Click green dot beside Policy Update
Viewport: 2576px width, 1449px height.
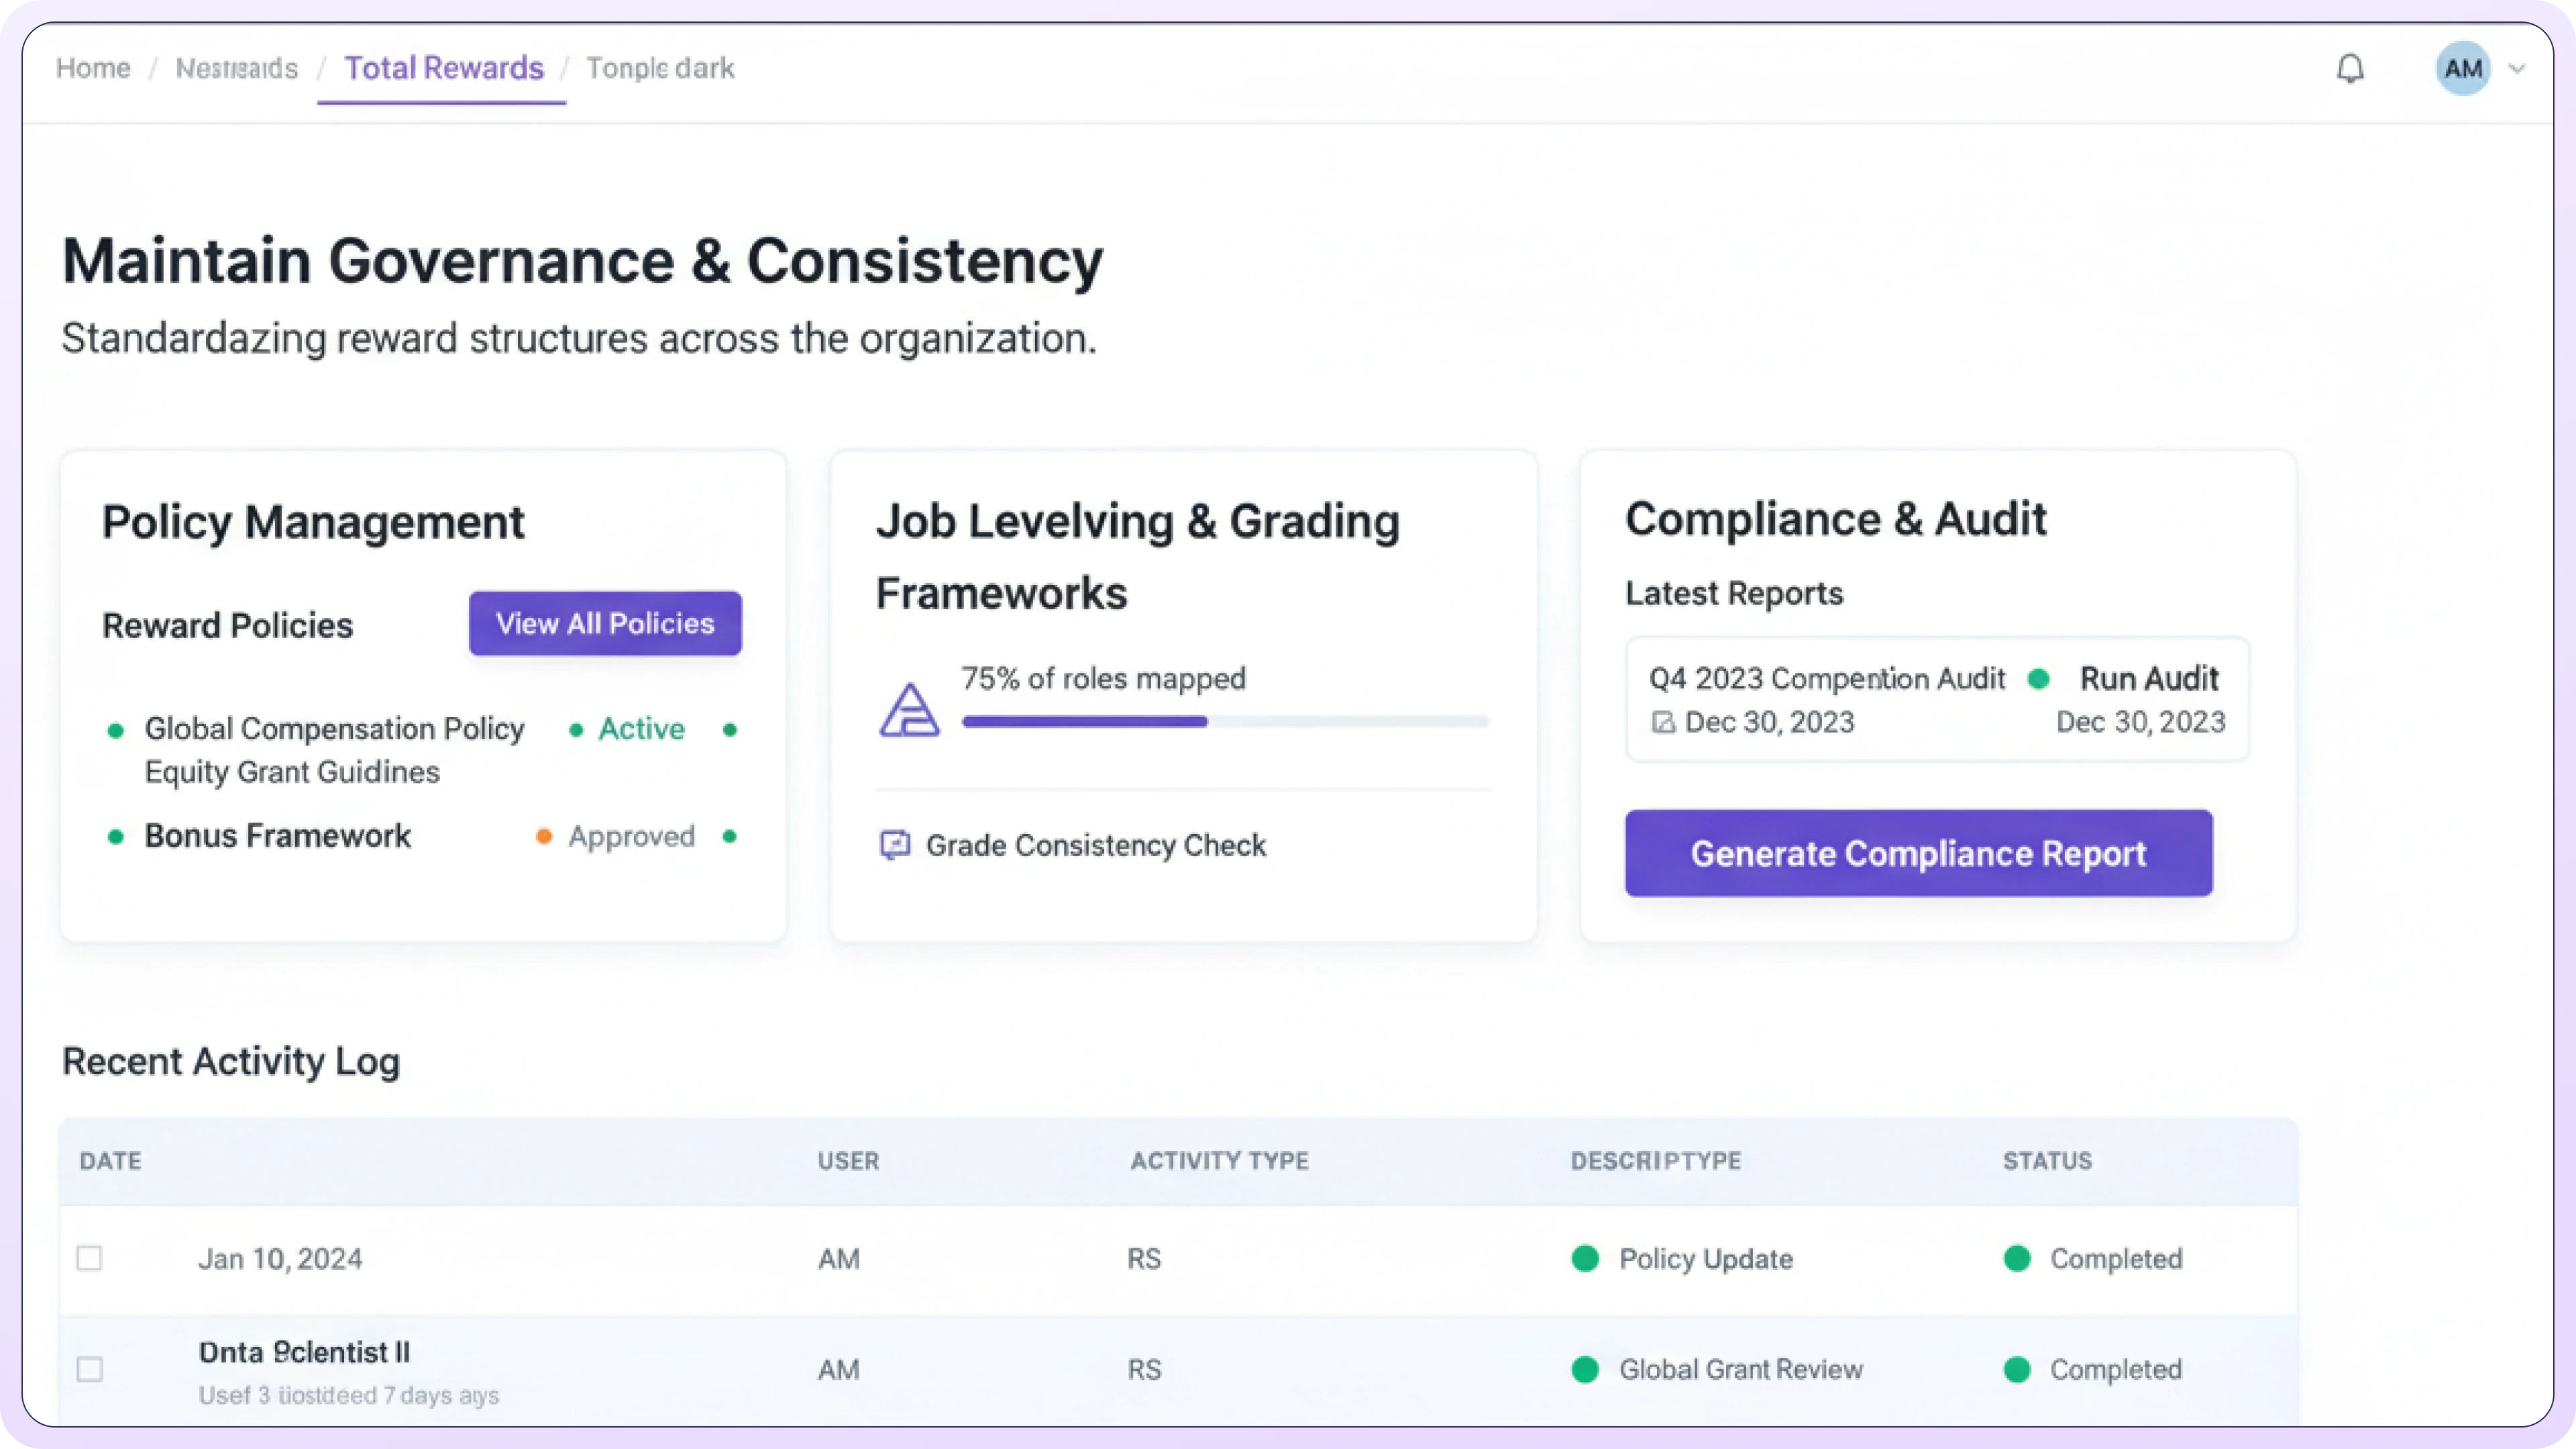coord(1585,1258)
